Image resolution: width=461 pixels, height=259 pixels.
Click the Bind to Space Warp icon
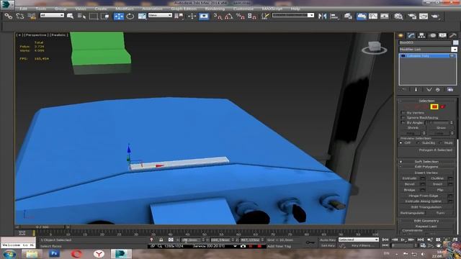[32, 16]
